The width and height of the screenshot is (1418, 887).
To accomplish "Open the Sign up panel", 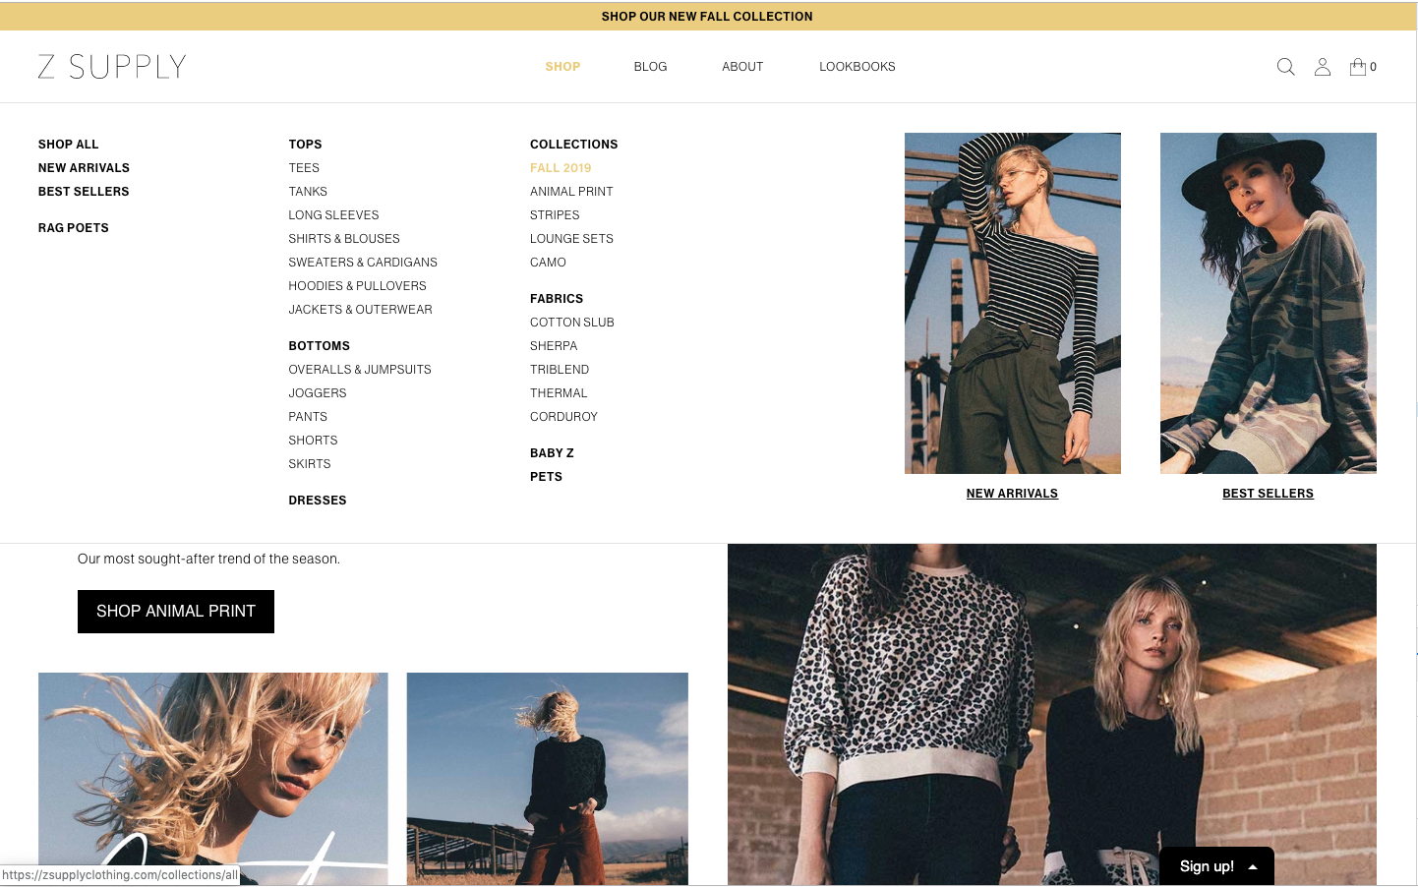I will [x=1207, y=866].
